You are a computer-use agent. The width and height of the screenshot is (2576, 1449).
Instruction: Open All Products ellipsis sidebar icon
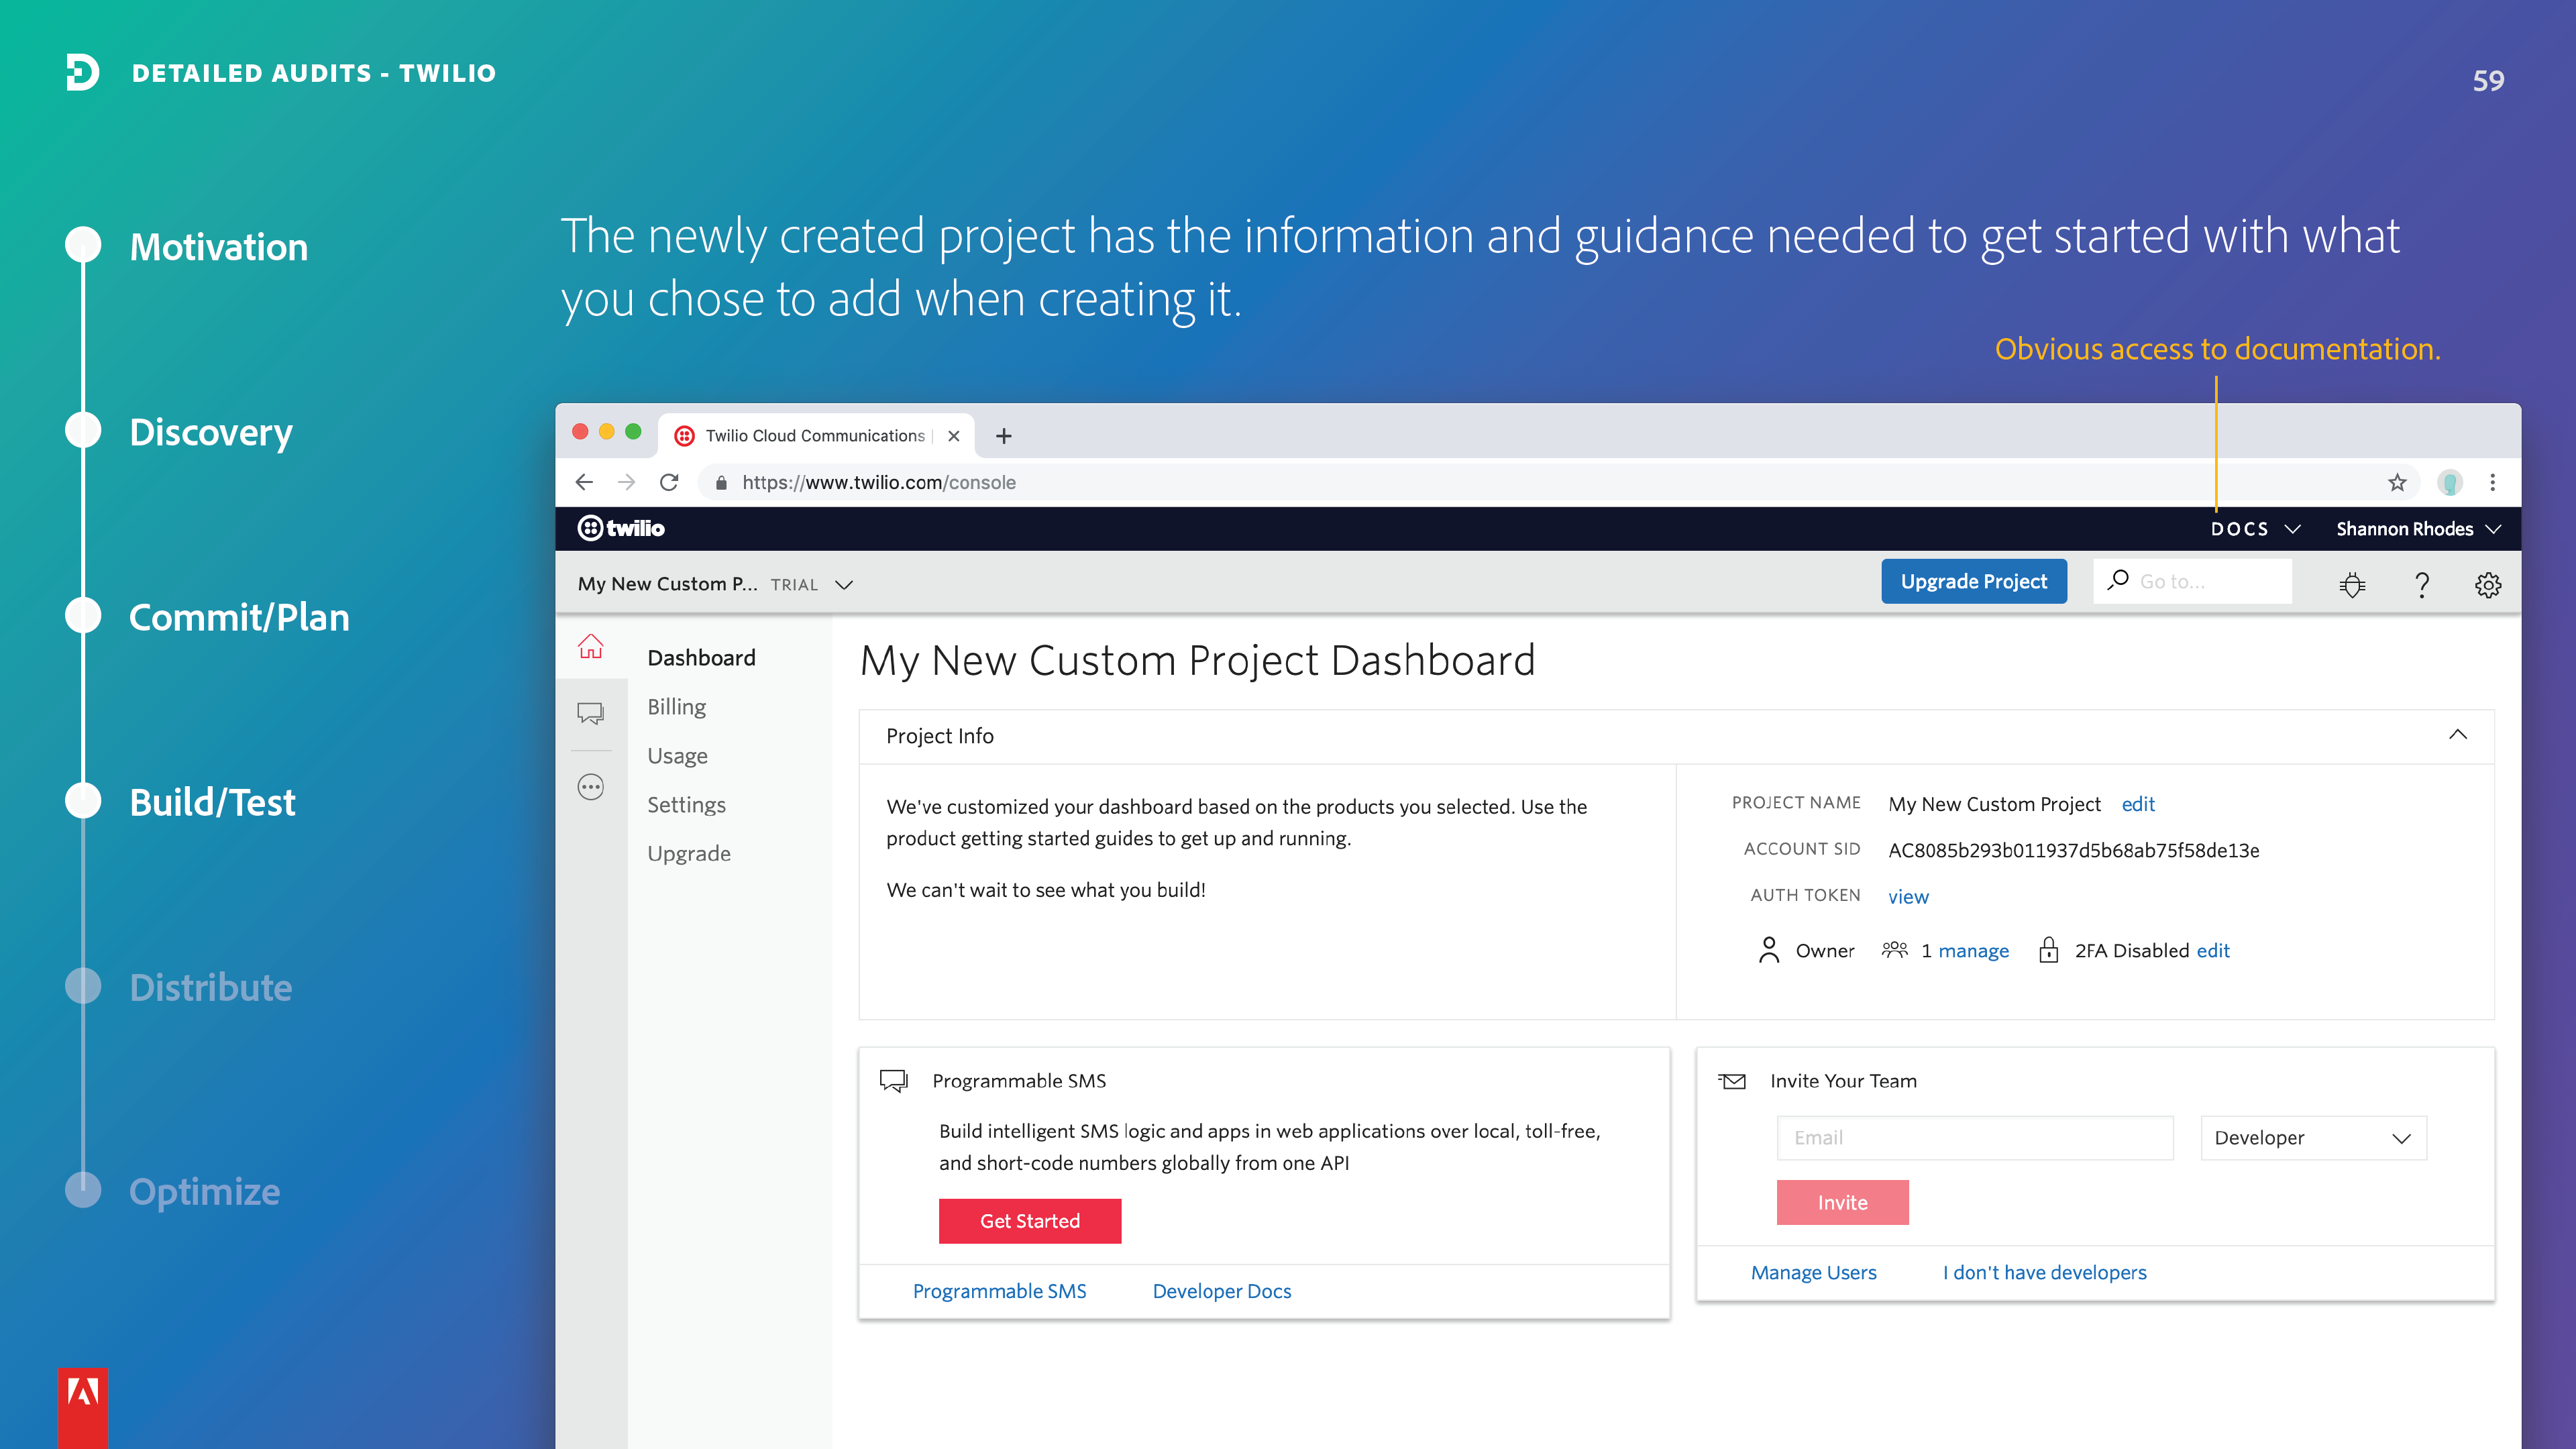click(590, 788)
